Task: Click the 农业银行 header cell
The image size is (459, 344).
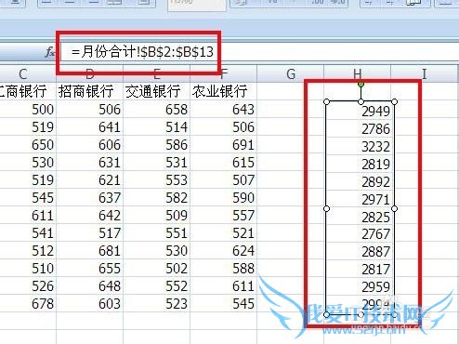Action: (224, 91)
